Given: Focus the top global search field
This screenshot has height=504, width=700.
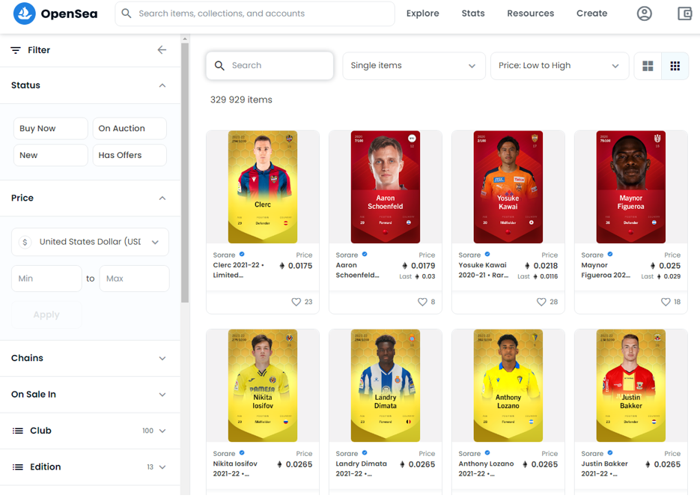Looking at the screenshot, I should point(255,13).
